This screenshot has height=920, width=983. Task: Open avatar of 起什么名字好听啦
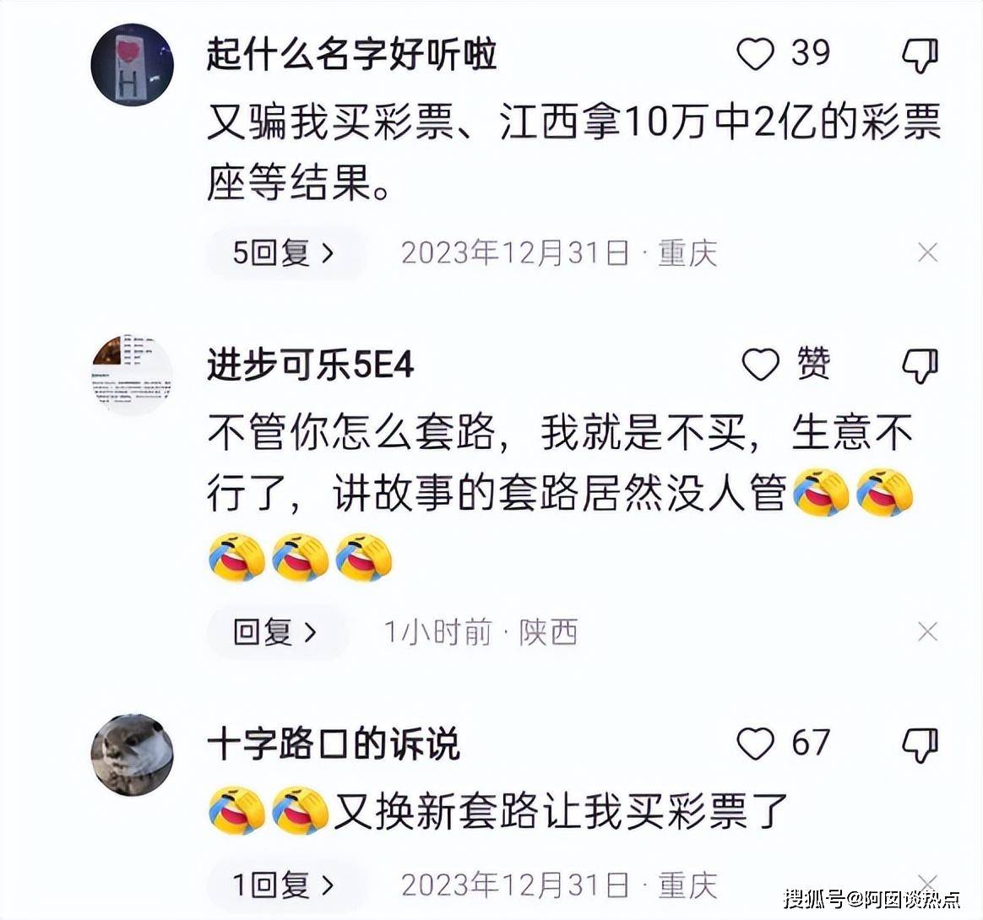click(x=133, y=65)
